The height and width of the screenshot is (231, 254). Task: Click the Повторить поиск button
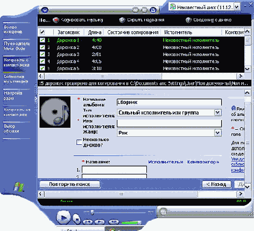pyautogui.click(x=69, y=184)
